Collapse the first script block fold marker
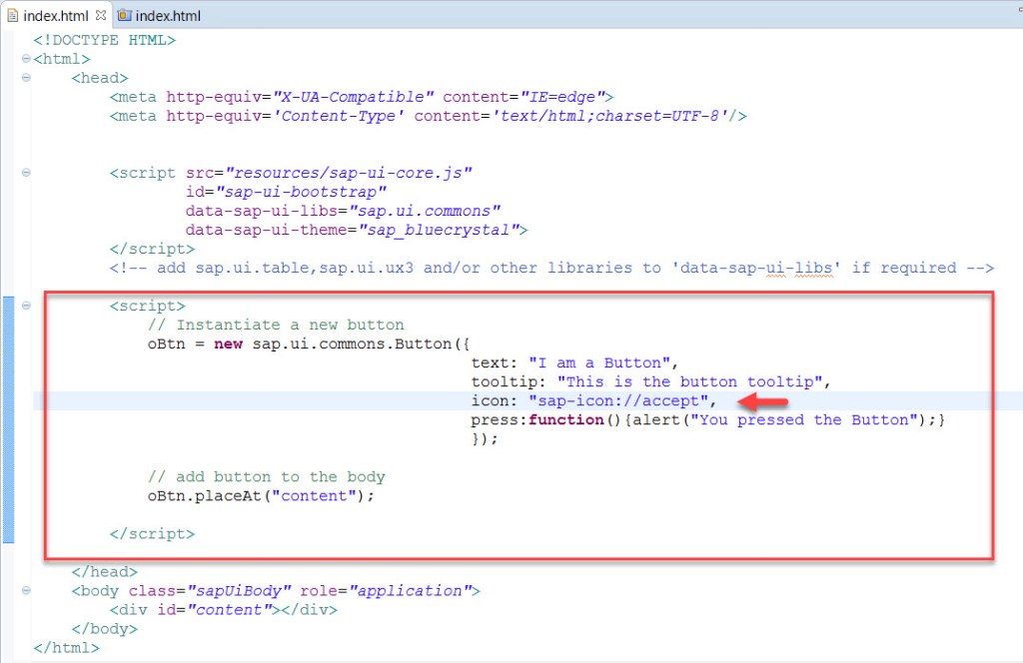The height and width of the screenshot is (663, 1023). (x=24, y=172)
